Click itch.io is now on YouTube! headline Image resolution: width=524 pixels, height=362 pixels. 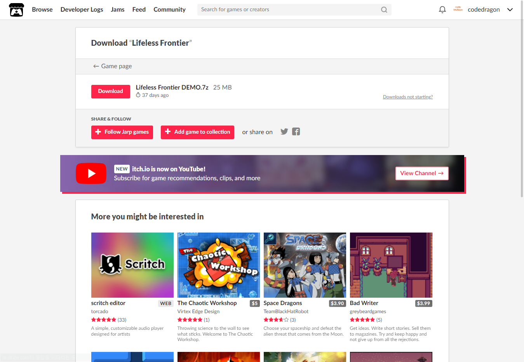tap(169, 169)
